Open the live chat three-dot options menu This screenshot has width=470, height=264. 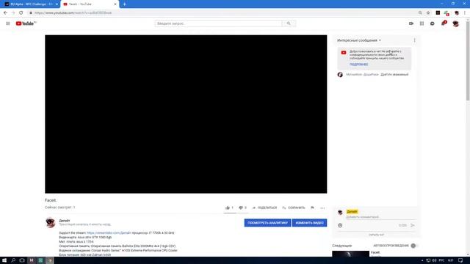click(414, 40)
